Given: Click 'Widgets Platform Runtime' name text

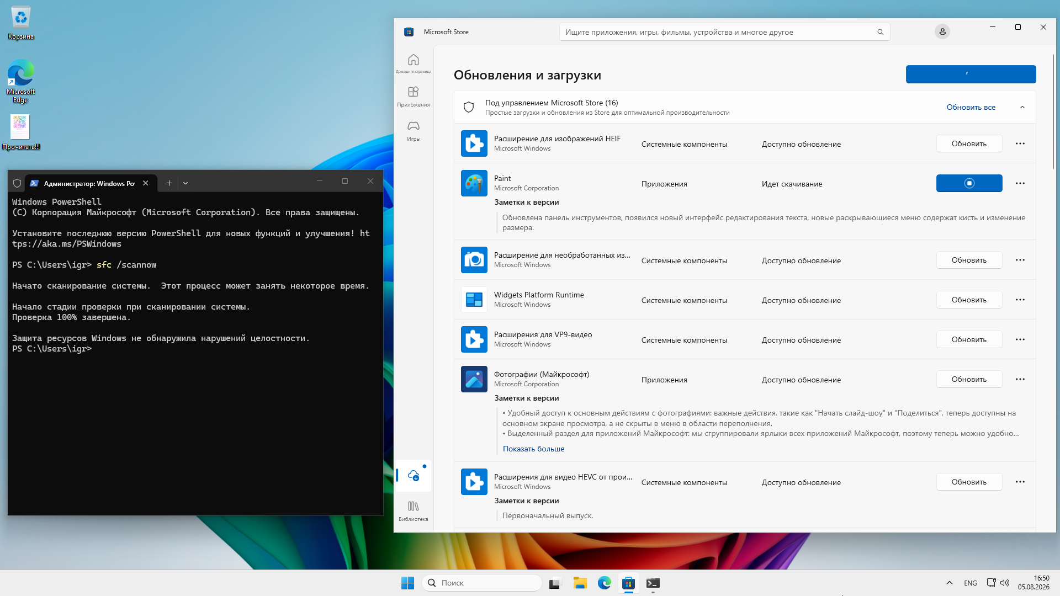Looking at the screenshot, I should [539, 295].
